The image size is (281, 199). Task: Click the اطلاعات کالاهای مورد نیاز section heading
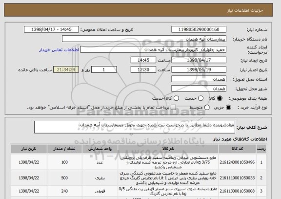[240, 139]
